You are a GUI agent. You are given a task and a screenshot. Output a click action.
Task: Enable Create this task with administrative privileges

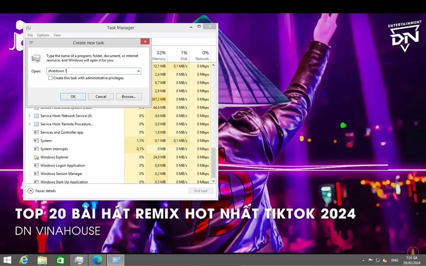tap(51, 78)
